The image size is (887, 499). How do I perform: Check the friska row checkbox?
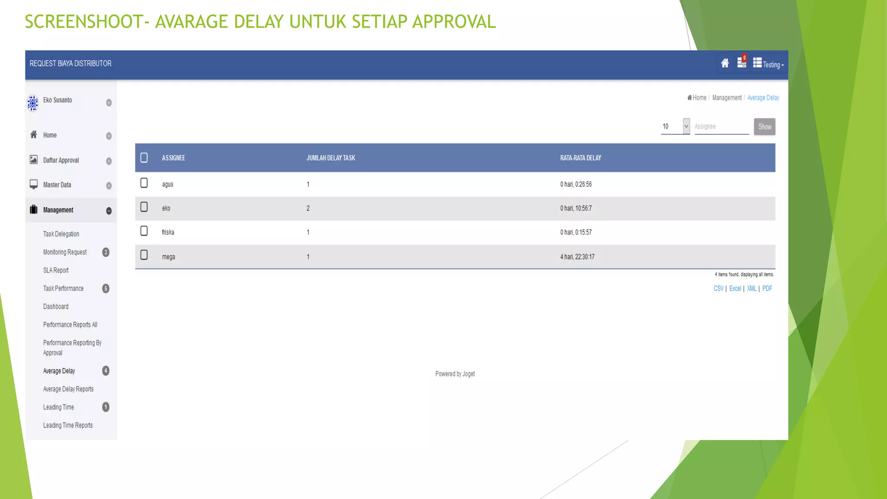[x=144, y=231]
